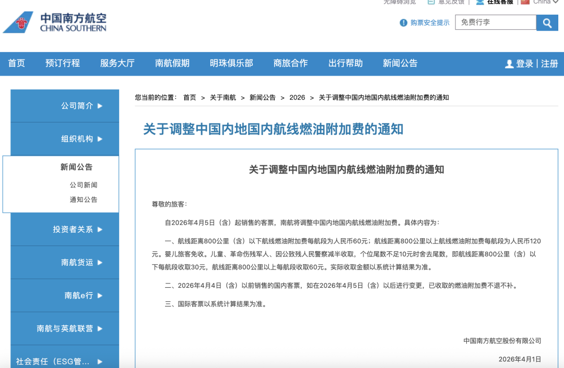The width and height of the screenshot is (564, 368).
Task: Click the 在线客服 agent icon
Action: [480, 2]
